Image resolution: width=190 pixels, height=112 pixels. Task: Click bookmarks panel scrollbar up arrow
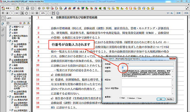30,26
